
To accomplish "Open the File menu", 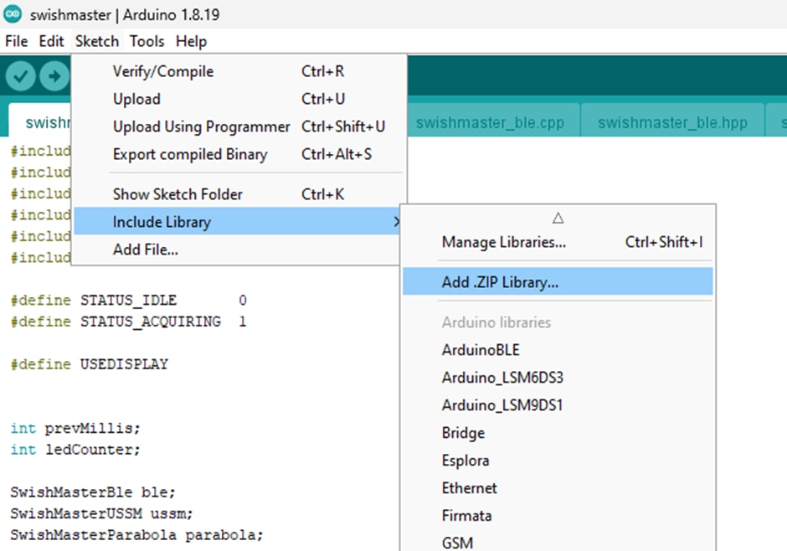I will (17, 41).
